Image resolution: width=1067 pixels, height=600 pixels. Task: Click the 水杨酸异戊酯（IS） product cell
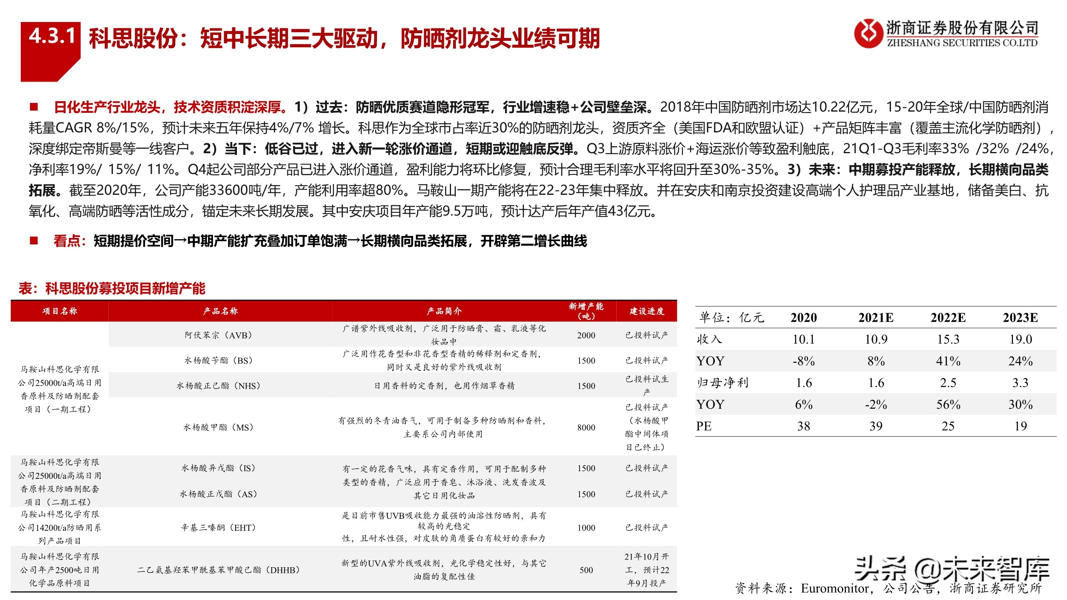(221, 468)
